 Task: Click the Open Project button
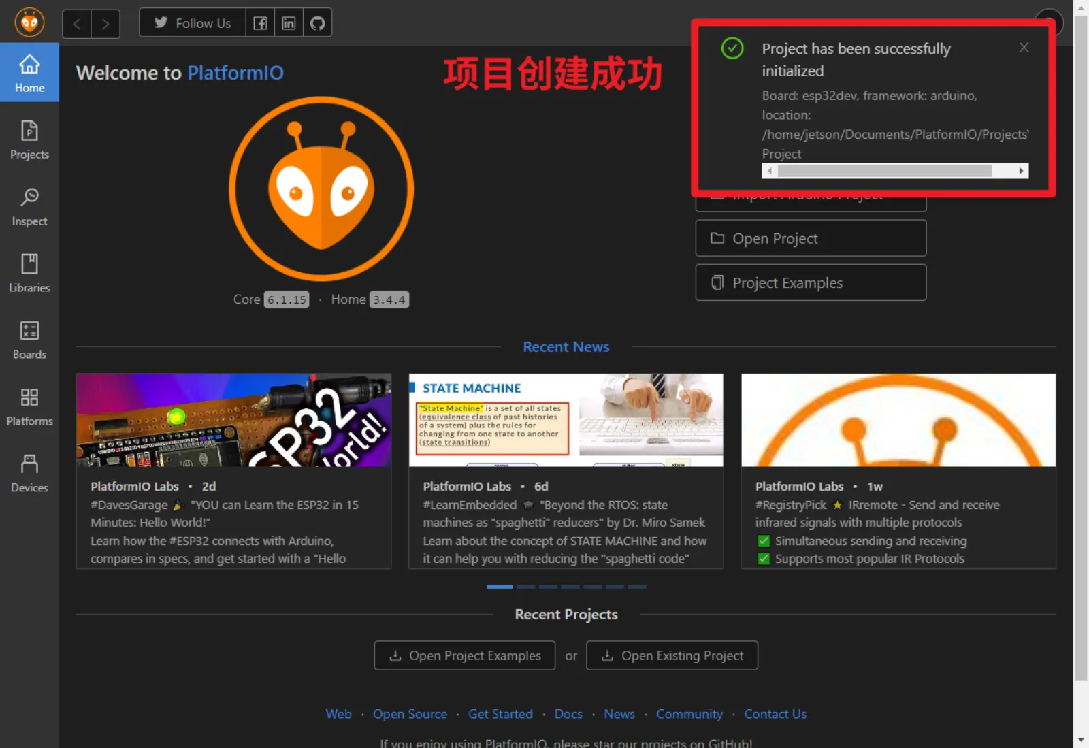click(x=810, y=238)
